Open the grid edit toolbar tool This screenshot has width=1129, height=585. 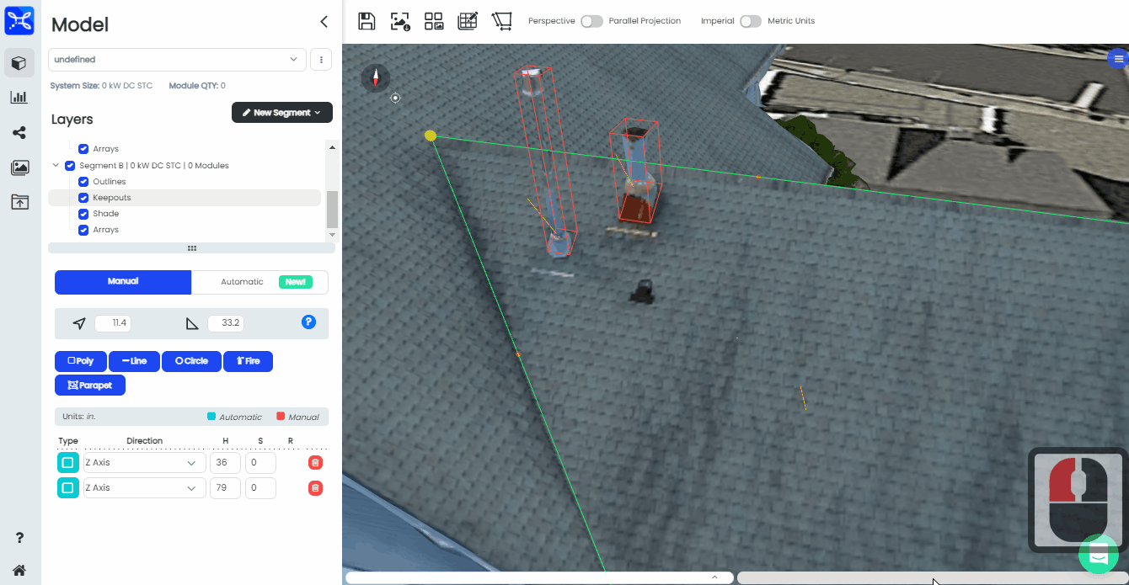point(468,21)
